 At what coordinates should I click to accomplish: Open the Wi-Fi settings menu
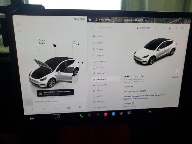pyautogui.click(x=97, y=96)
